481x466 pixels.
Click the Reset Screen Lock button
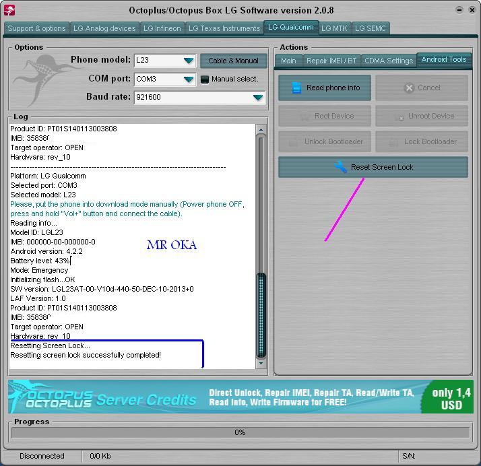pos(373,167)
